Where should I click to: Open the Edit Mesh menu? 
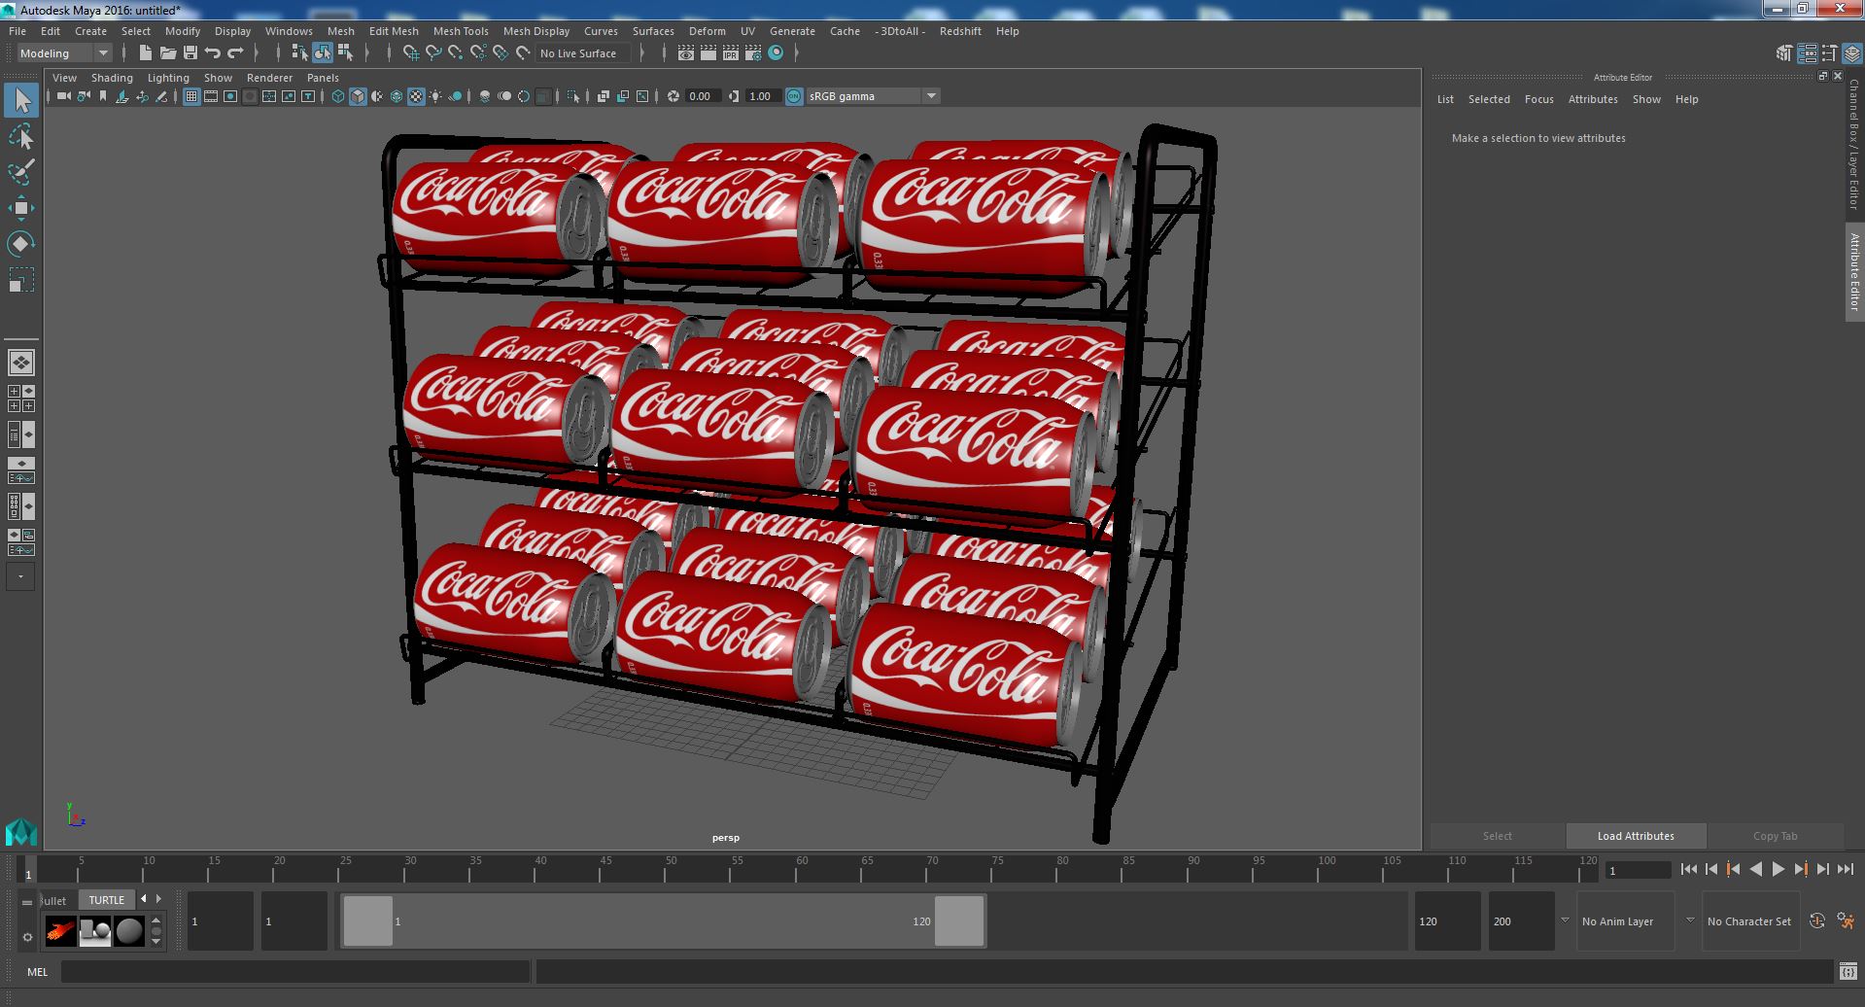394,31
